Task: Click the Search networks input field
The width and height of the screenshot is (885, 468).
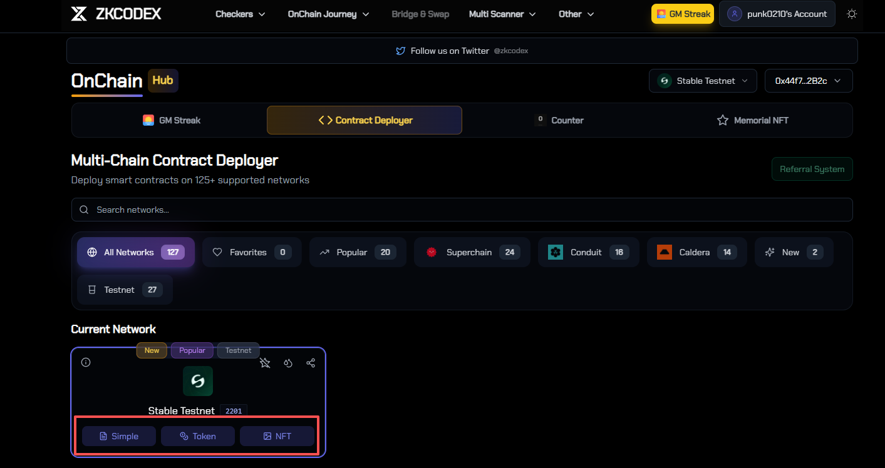Action: pyautogui.click(x=462, y=210)
